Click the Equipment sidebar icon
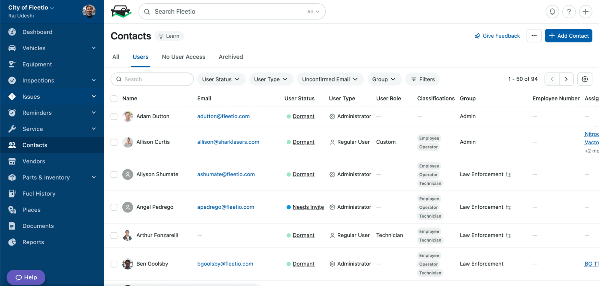 coord(12,64)
